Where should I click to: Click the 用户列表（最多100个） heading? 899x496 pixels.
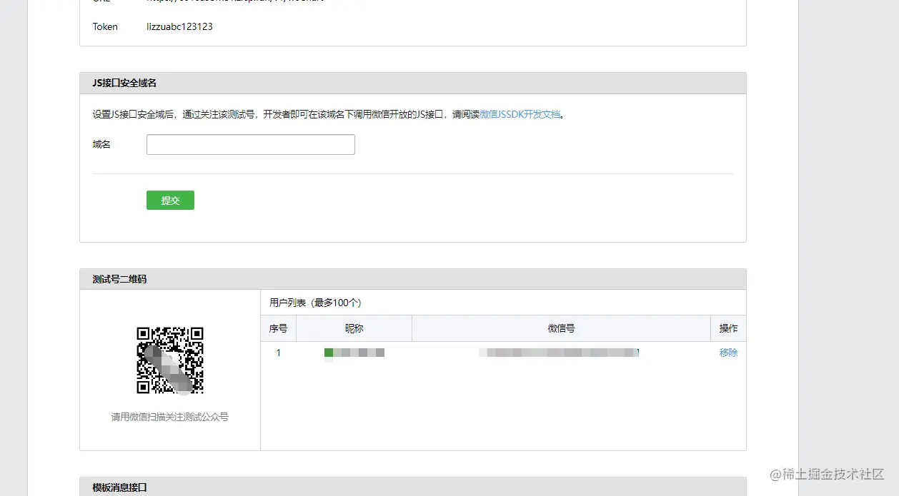coord(315,303)
